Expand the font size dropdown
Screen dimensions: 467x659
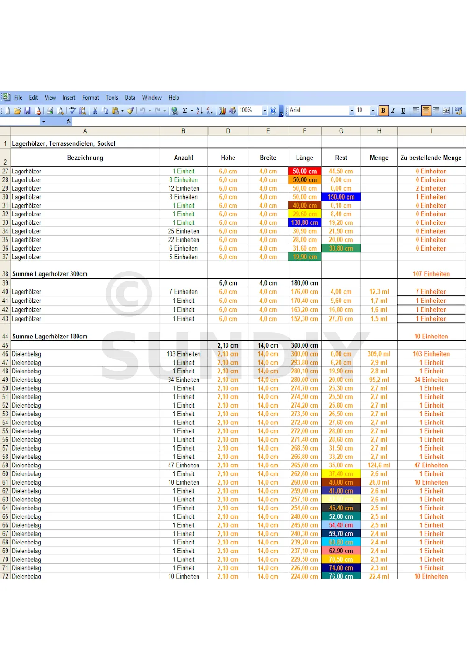373,111
